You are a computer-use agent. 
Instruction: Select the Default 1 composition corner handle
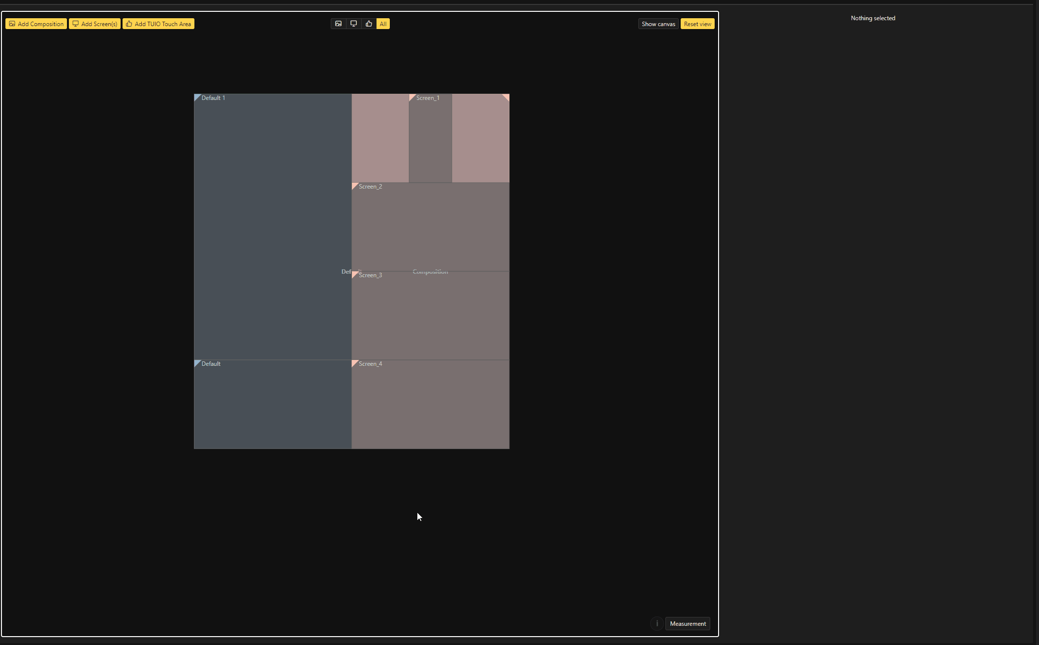[x=197, y=97]
